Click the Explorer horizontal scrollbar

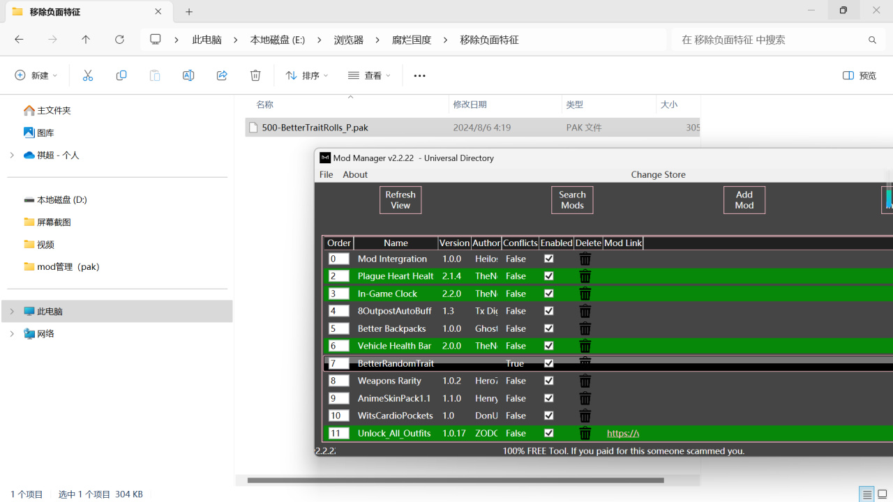click(456, 480)
